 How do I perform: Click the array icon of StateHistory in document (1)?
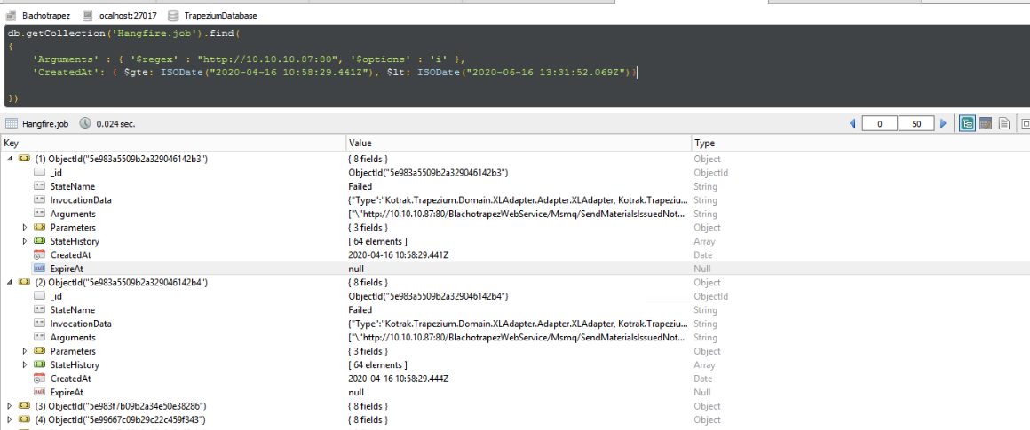[x=39, y=241]
